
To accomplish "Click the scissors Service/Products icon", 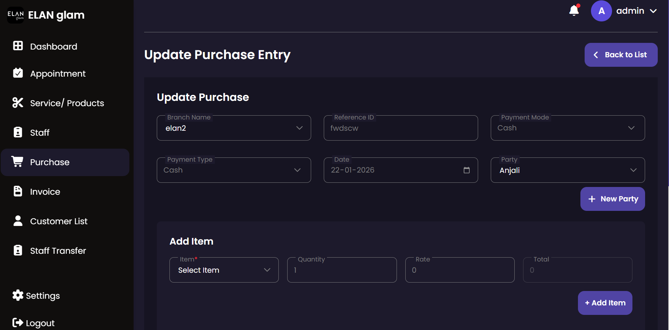I will point(18,103).
